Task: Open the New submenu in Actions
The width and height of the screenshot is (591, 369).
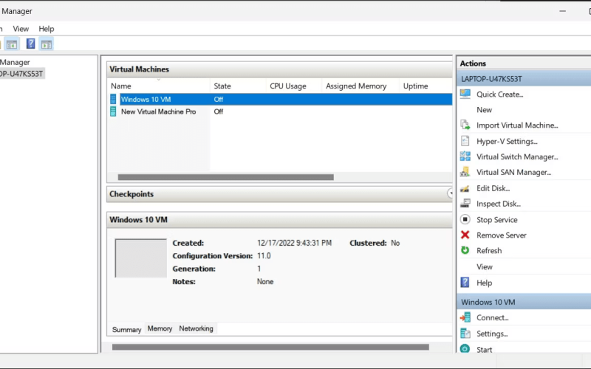Action: [484, 109]
